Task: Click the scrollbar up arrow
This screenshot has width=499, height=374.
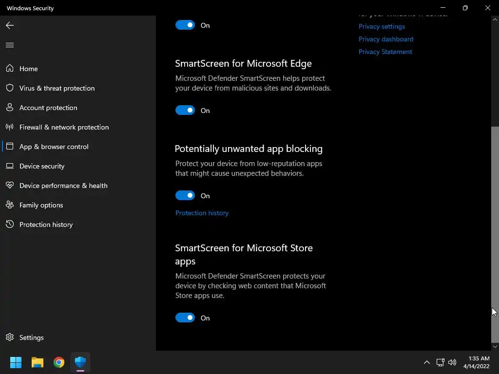Action: coord(495,19)
